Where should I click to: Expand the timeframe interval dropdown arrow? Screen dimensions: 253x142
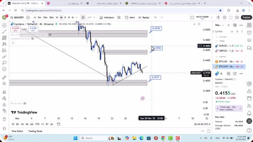click(76, 18)
